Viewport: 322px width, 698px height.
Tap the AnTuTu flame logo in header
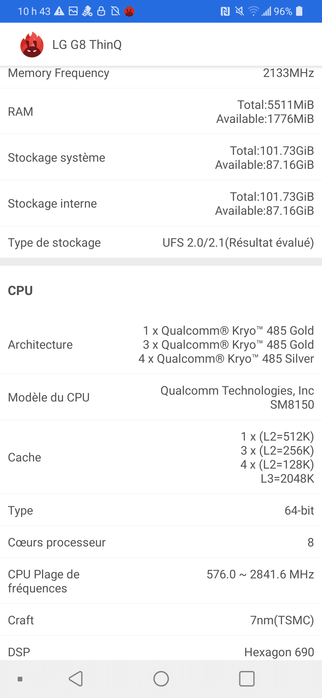(32, 45)
